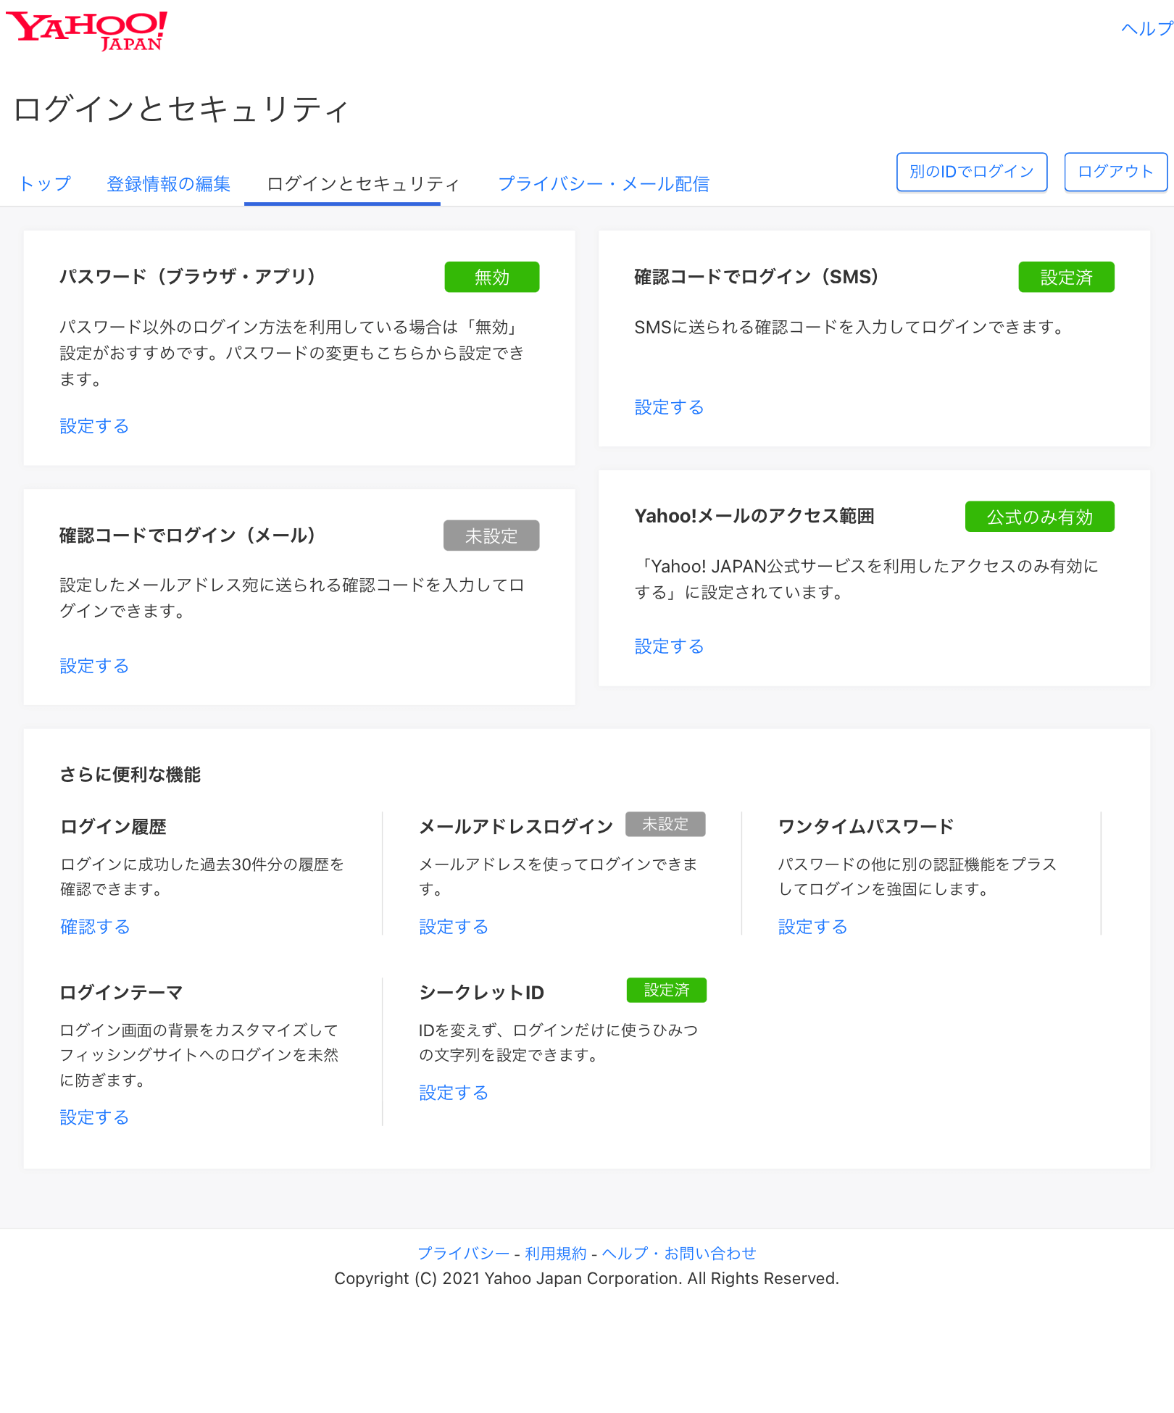Click the さらに便利な機能 section heading
1174x1413 pixels.
click(x=130, y=775)
